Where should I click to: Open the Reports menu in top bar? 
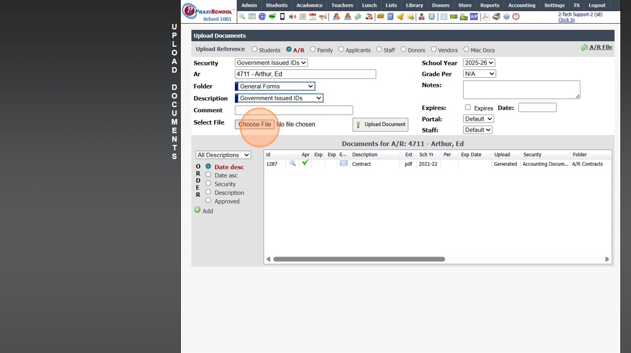pos(490,5)
